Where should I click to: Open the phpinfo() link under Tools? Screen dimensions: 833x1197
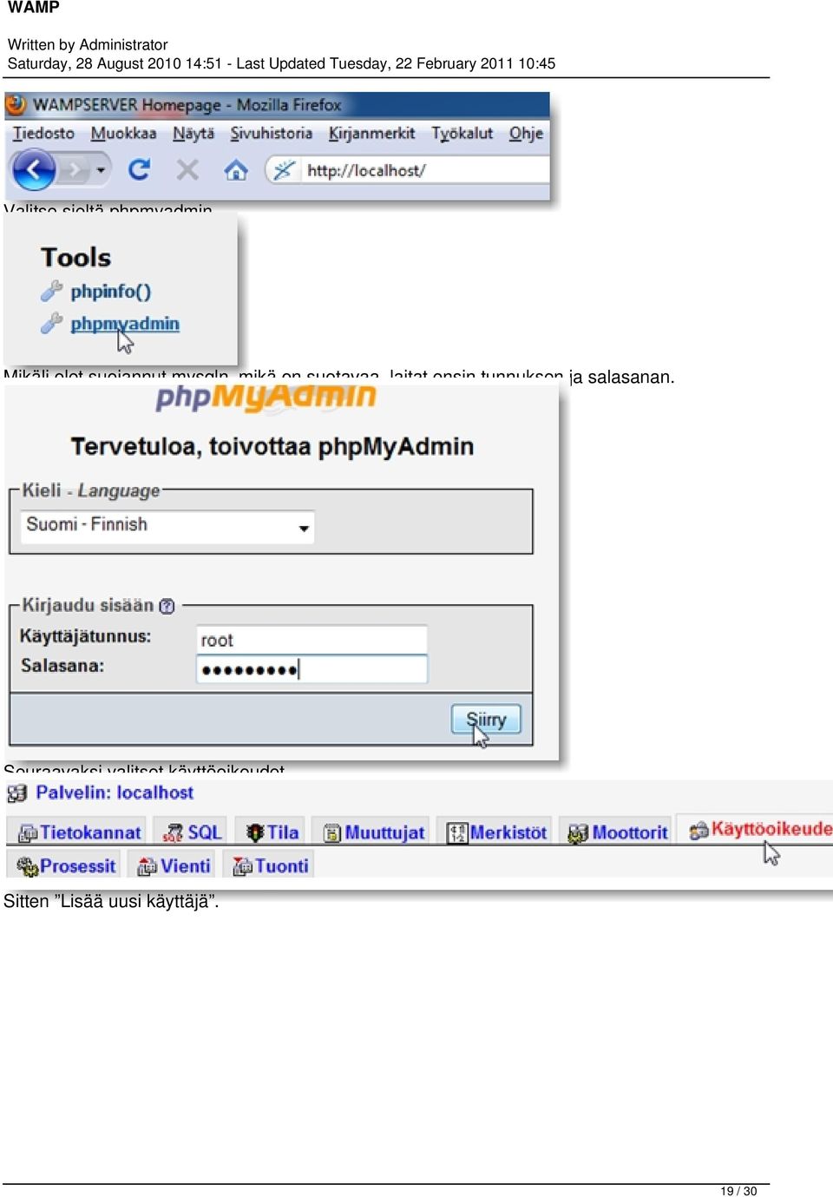coord(111,292)
